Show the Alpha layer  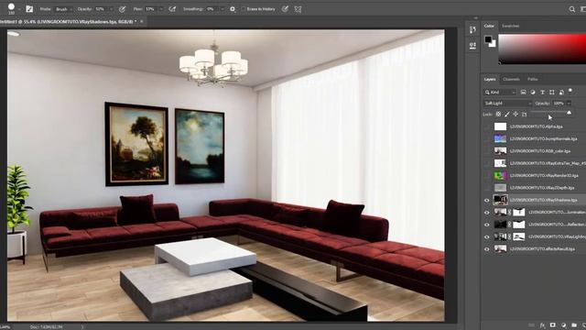[486, 126]
